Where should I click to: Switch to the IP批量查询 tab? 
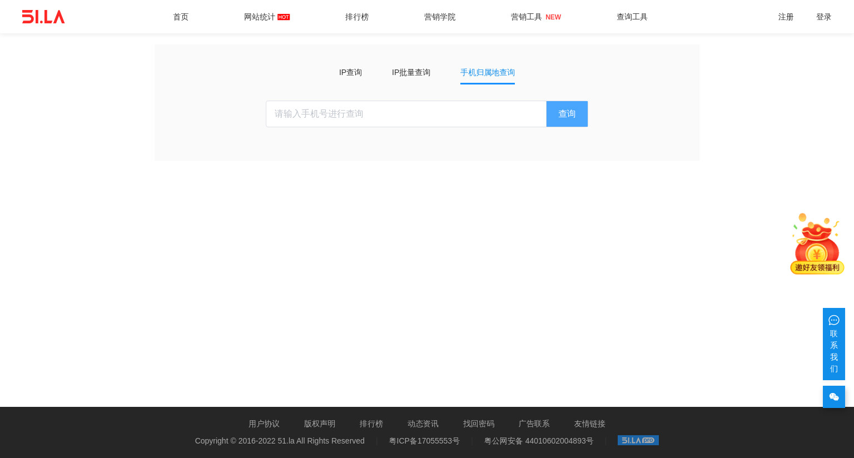411,73
